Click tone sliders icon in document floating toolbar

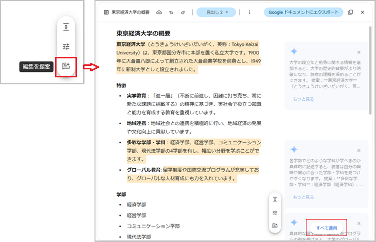(275, 213)
